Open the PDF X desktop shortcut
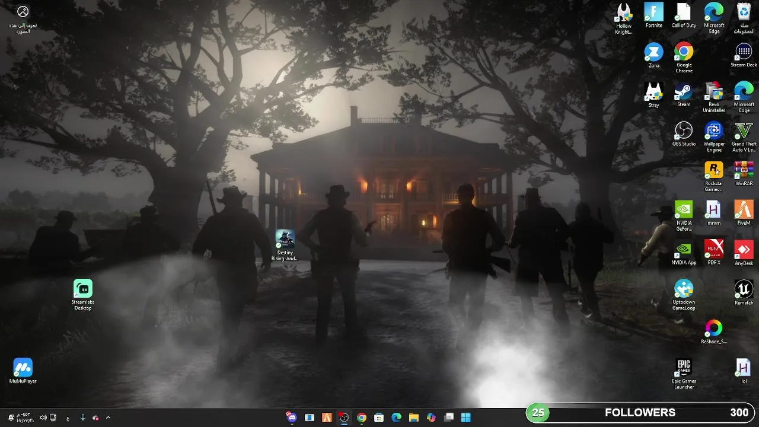Viewport: 759px width, 427px height. click(x=714, y=253)
